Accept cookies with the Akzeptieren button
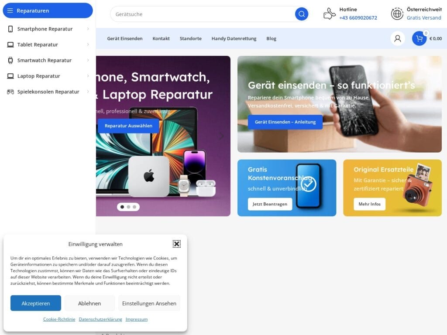 (36, 303)
